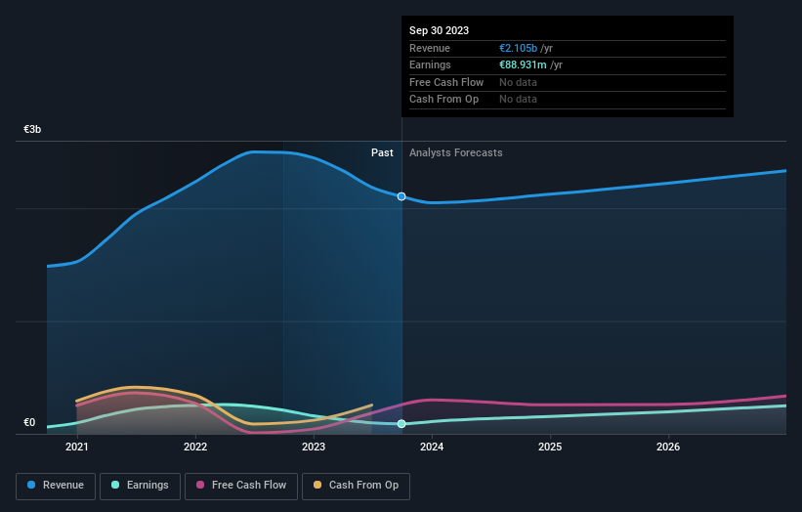Click the 2022 x-axis label
This screenshot has height=512, width=802.
click(x=195, y=447)
